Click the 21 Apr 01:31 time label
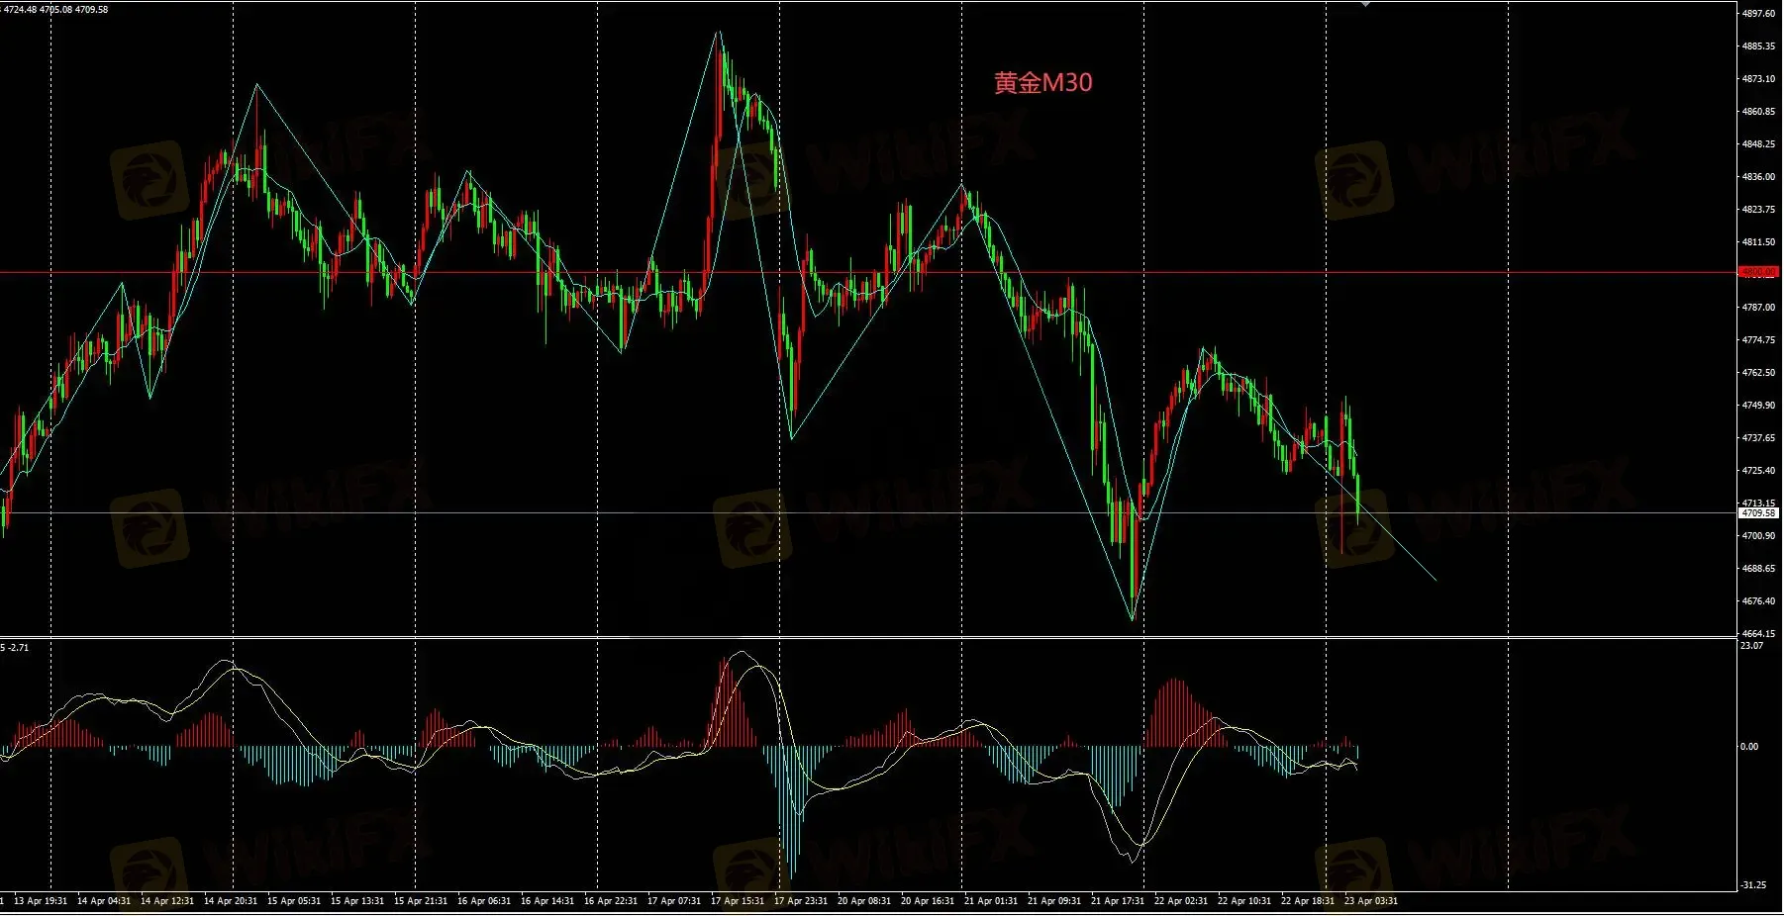 click(991, 901)
